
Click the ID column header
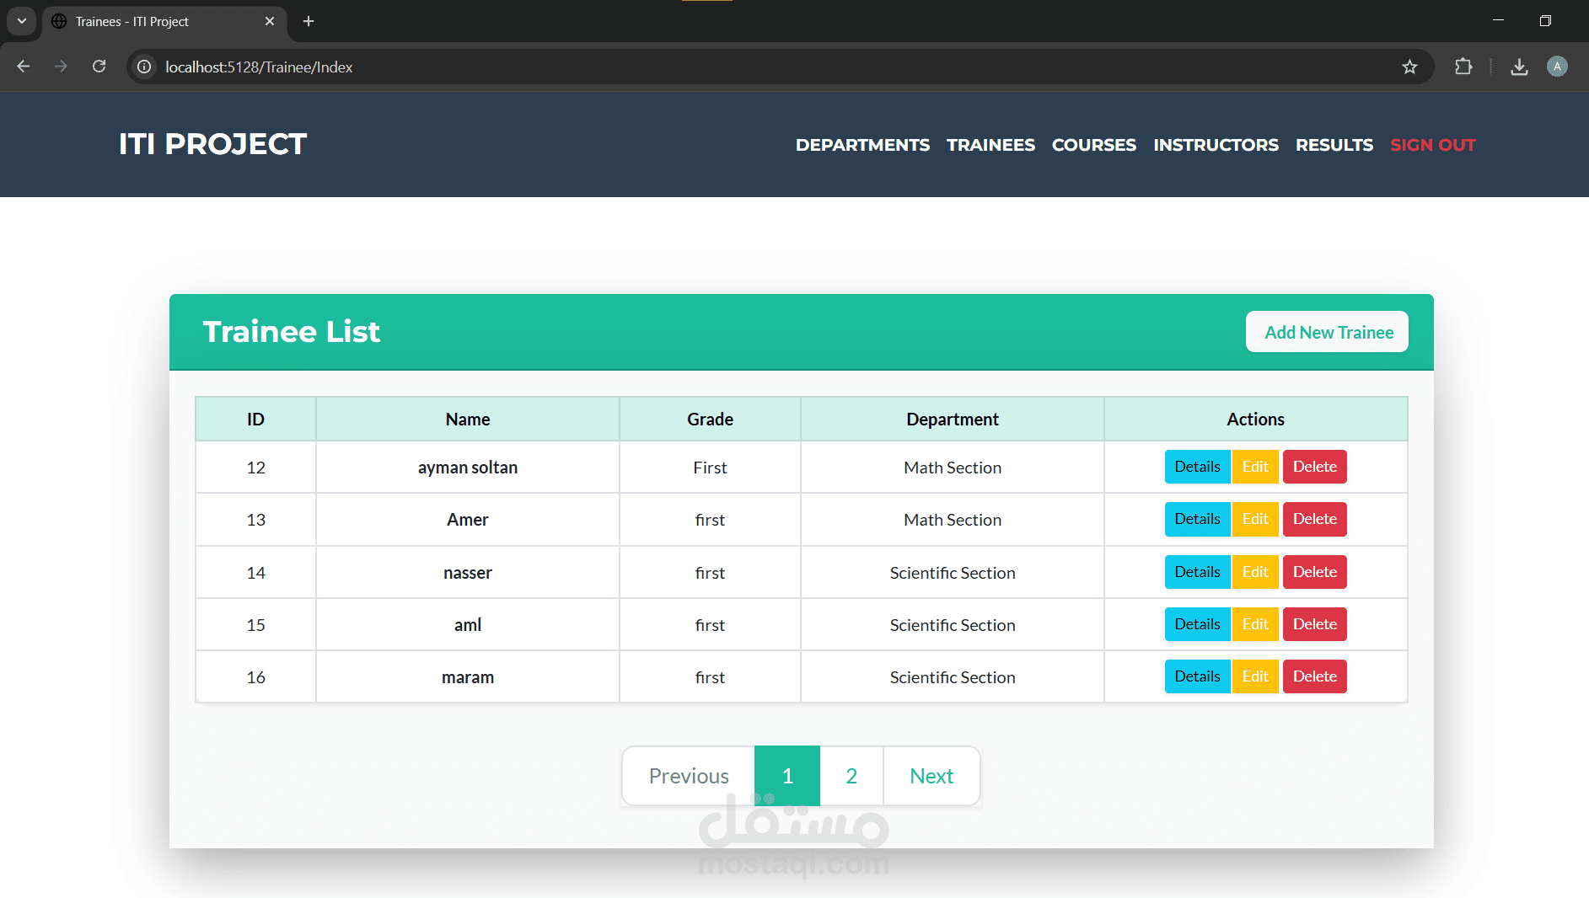255,420
